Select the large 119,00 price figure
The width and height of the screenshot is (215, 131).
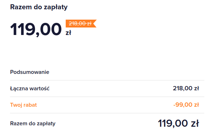pos(36,30)
